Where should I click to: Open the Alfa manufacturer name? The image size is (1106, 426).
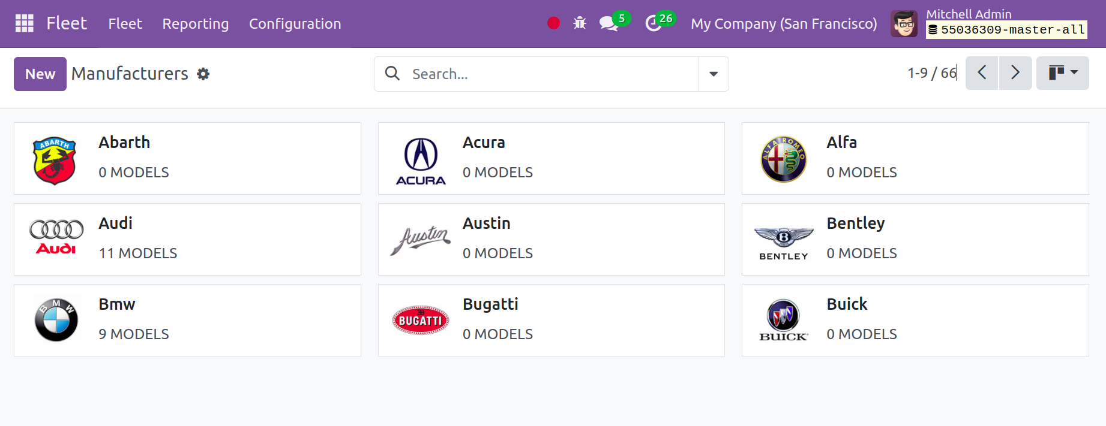(841, 143)
